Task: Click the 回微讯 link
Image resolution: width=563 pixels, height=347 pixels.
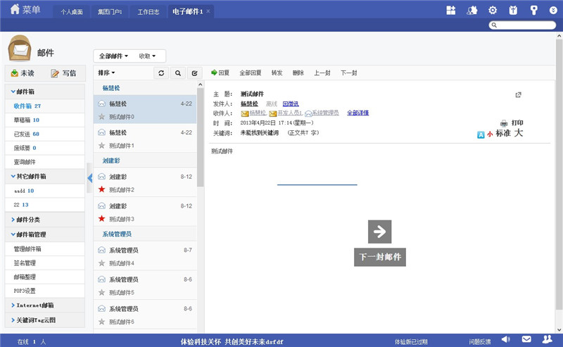Action: point(291,103)
